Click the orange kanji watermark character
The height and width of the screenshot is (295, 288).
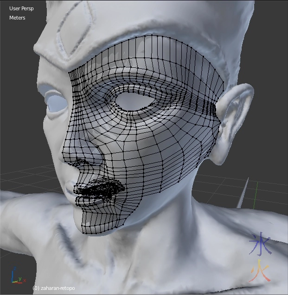point(259,271)
